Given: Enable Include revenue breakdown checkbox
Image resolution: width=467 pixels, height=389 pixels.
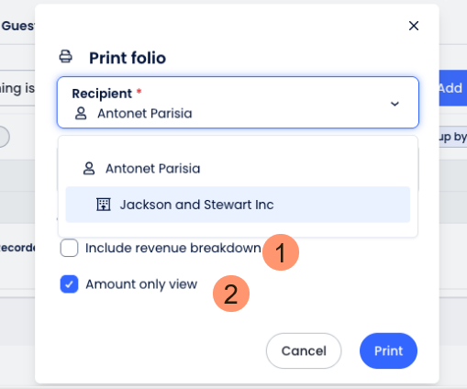Looking at the screenshot, I should click(x=69, y=248).
